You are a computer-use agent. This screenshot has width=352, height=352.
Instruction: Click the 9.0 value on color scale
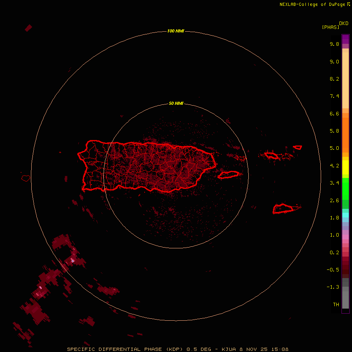[334, 61]
